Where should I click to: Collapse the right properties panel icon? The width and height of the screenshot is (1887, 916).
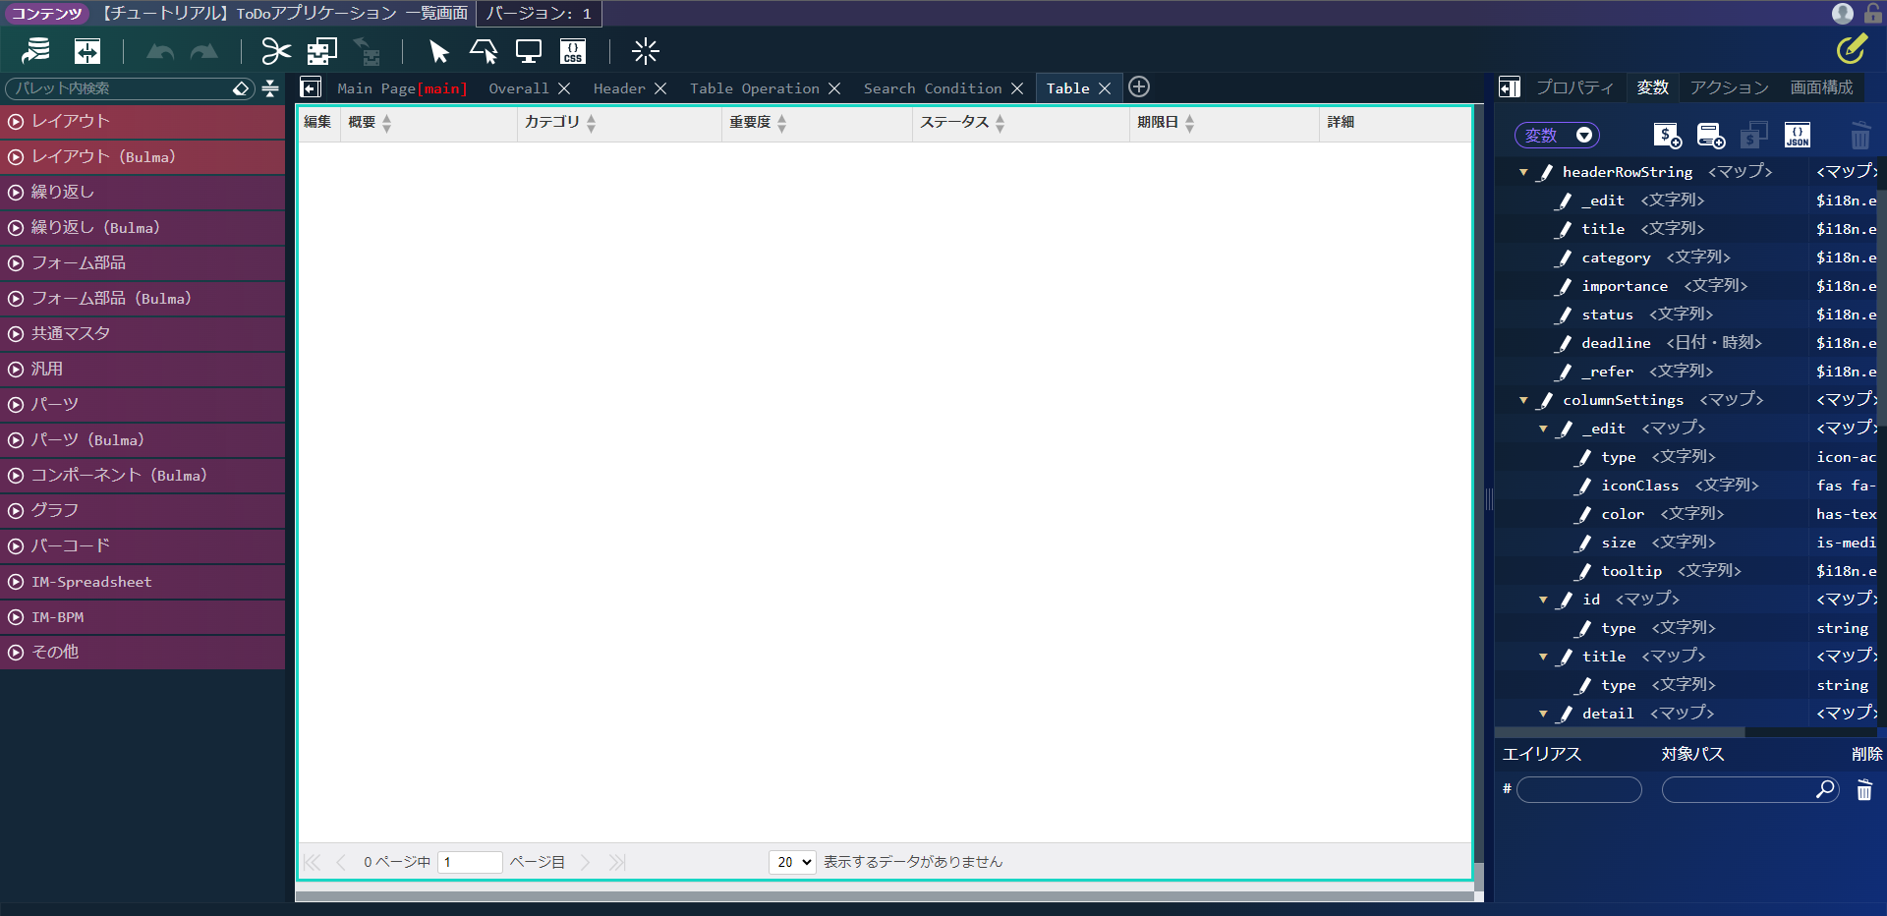[x=1510, y=87]
